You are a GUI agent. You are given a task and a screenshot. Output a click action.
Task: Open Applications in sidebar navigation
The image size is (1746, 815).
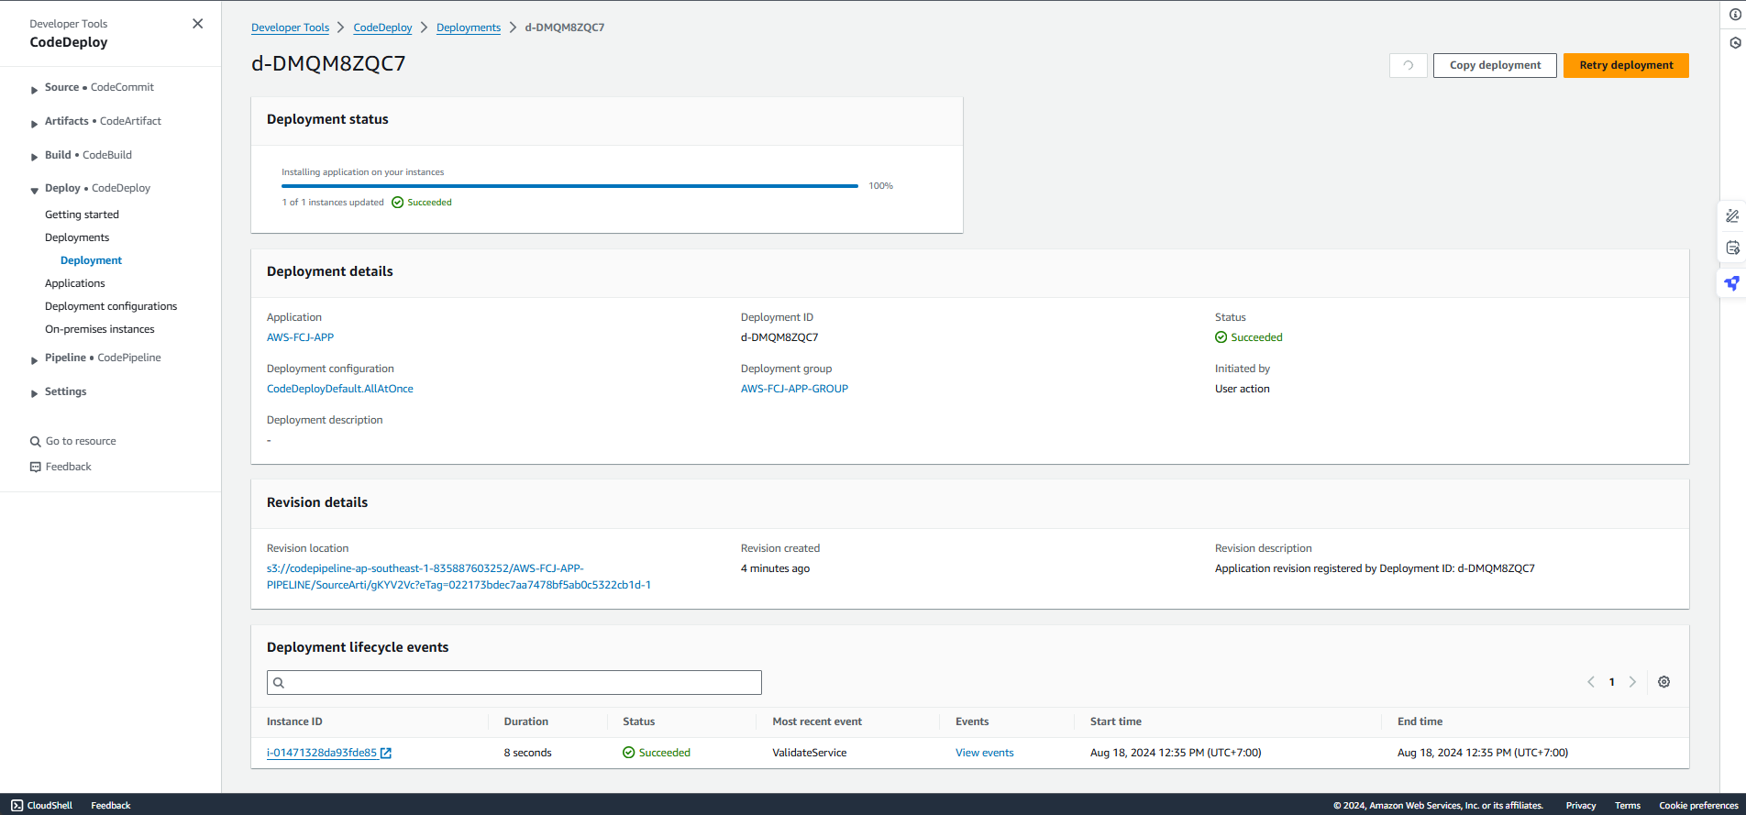75,283
